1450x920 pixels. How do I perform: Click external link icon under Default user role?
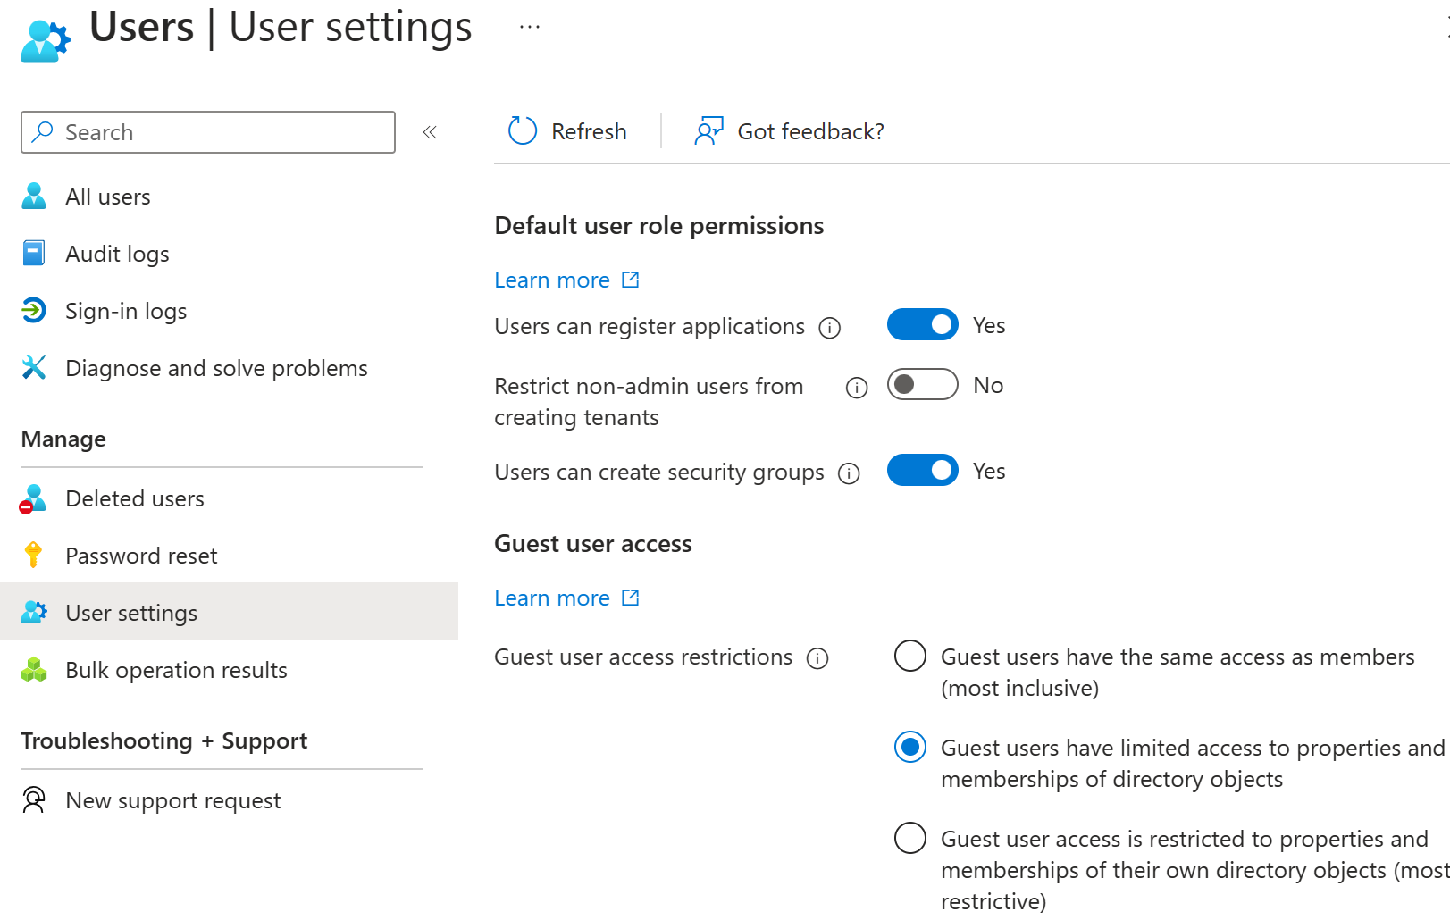631,280
